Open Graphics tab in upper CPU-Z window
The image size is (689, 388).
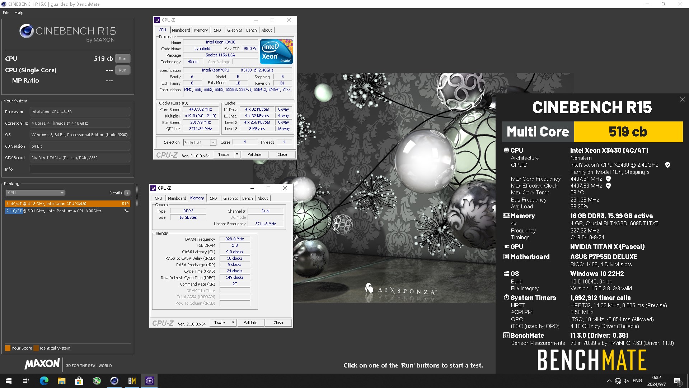point(234,30)
